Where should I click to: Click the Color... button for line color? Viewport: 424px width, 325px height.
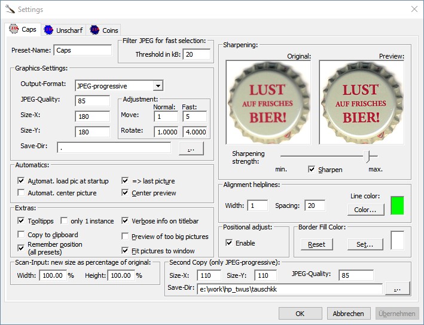click(365, 210)
